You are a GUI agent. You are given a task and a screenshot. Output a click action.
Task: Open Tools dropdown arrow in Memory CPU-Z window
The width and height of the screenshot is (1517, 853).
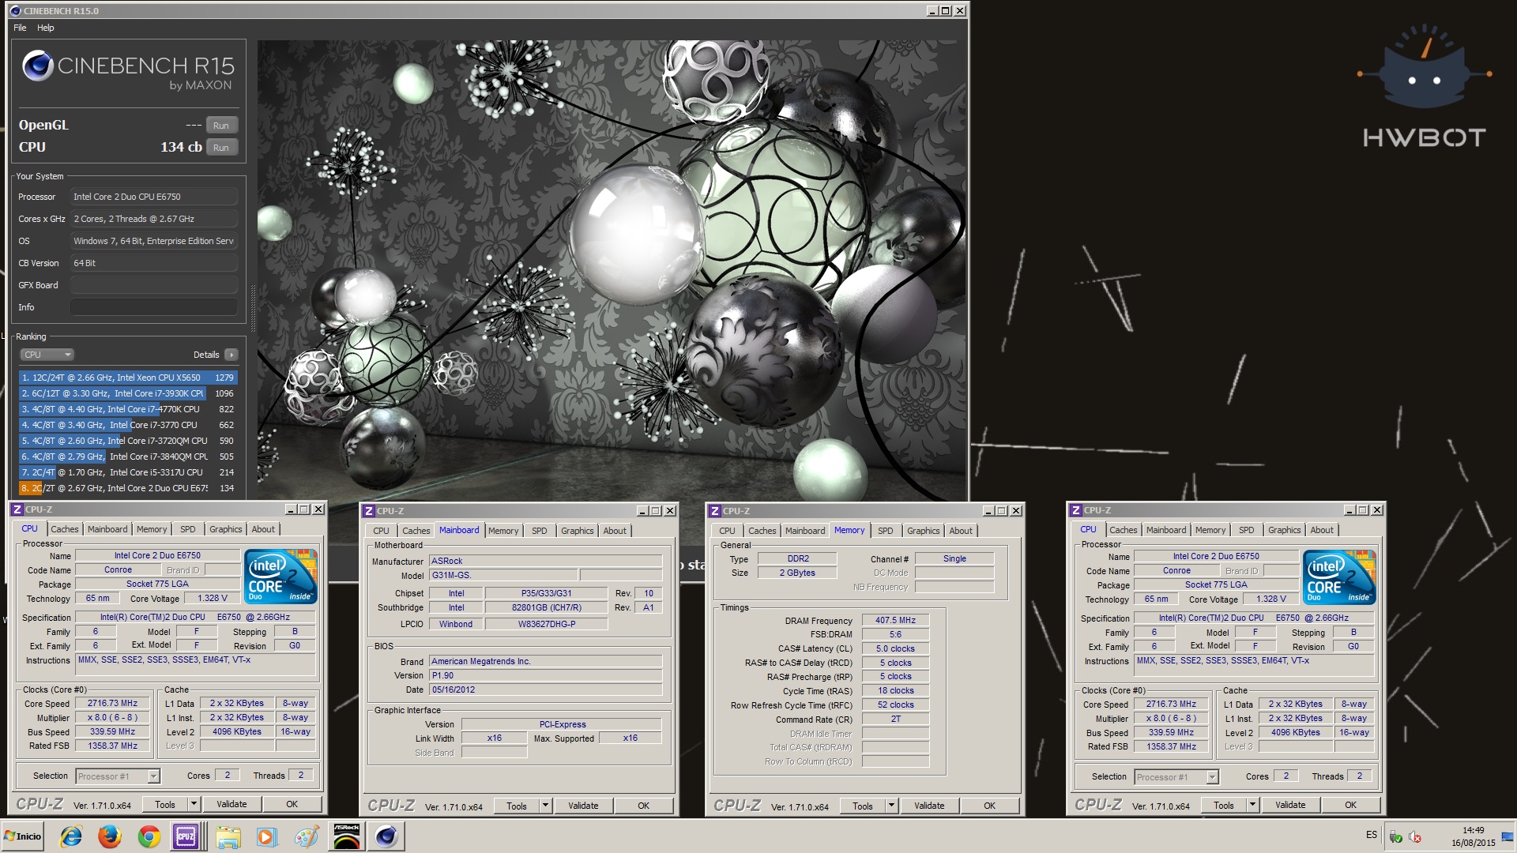(x=891, y=806)
